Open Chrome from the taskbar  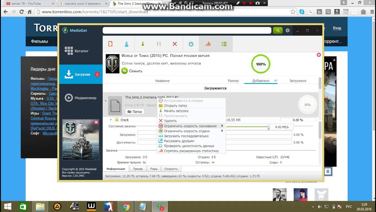coord(126,207)
